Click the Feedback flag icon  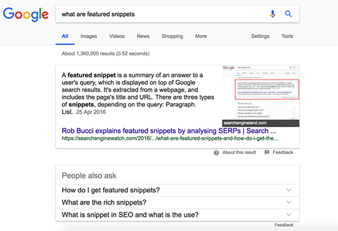click(267, 152)
